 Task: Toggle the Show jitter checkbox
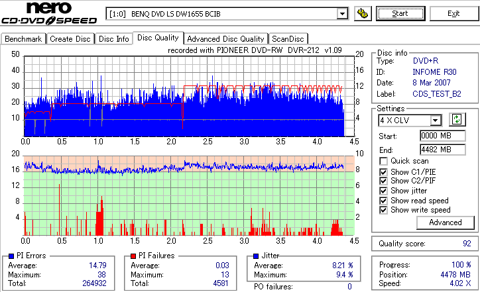[383, 191]
